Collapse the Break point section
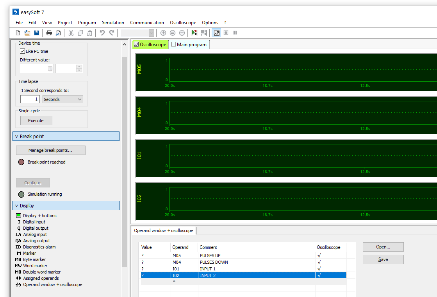437x297 pixels. [66, 136]
